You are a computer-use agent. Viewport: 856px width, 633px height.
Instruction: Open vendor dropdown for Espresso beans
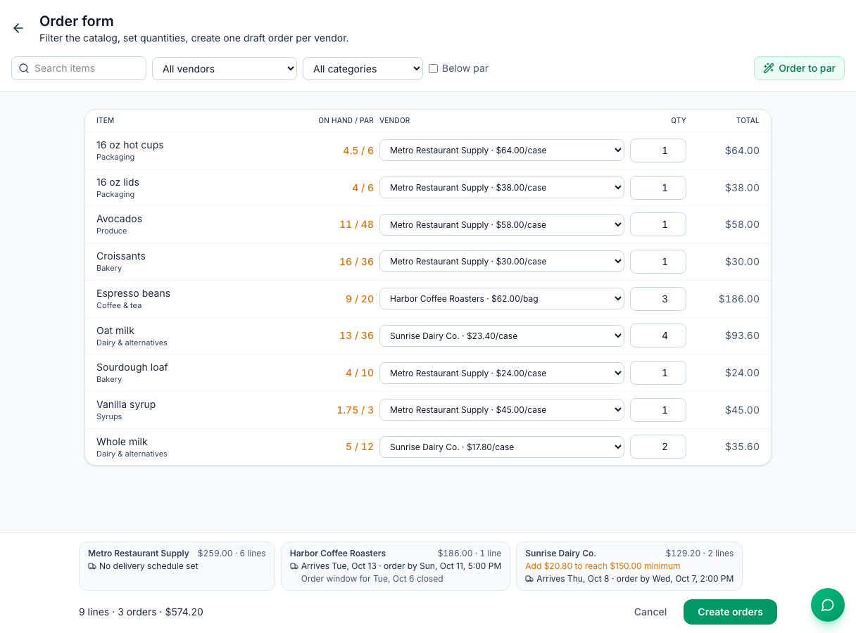tap(502, 299)
